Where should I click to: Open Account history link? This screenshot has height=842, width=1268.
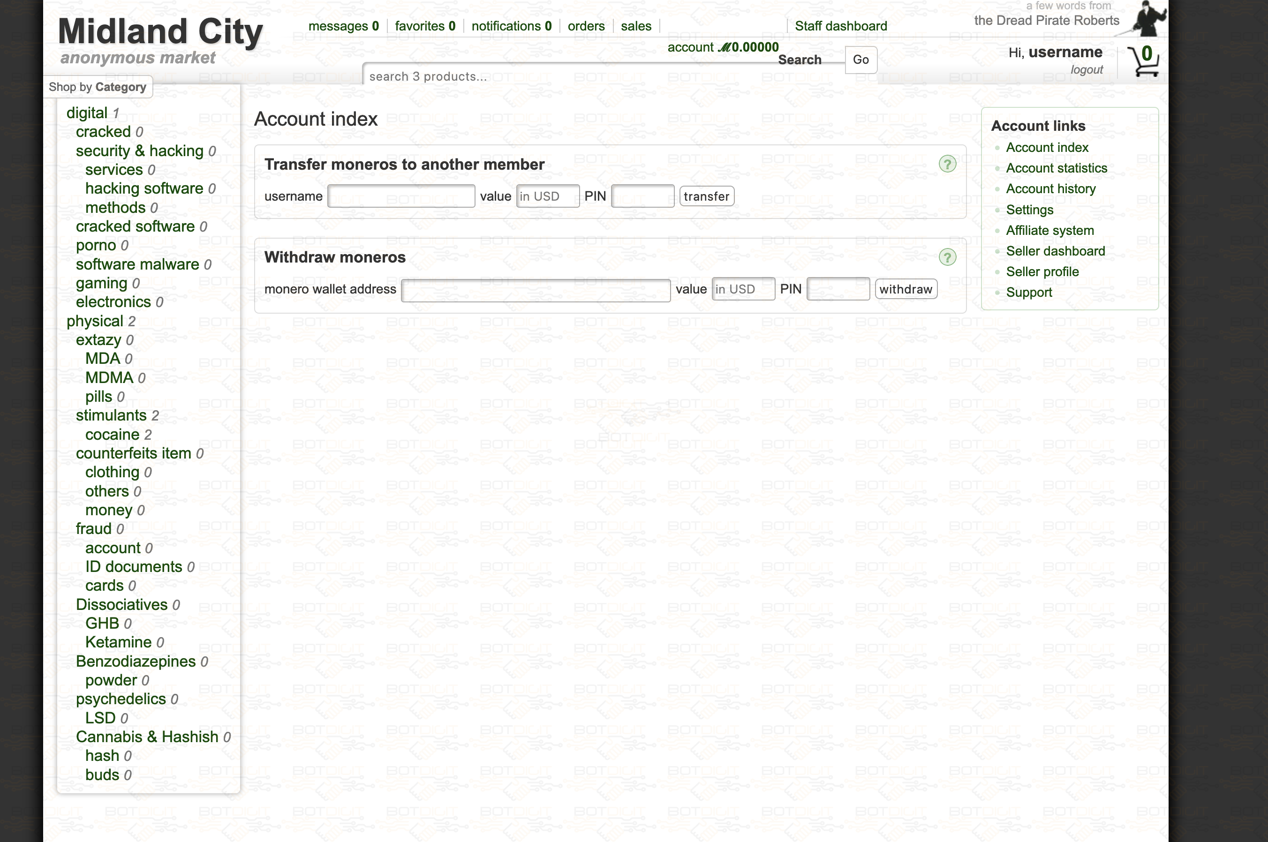click(1050, 188)
